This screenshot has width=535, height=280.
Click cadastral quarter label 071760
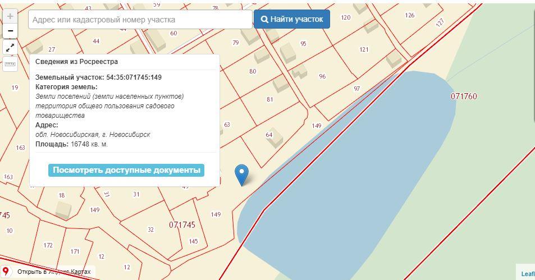click(x=464, y=96)
